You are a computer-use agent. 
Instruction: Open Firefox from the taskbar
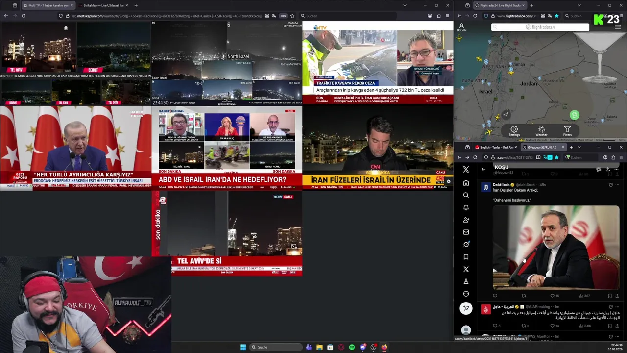384,347
